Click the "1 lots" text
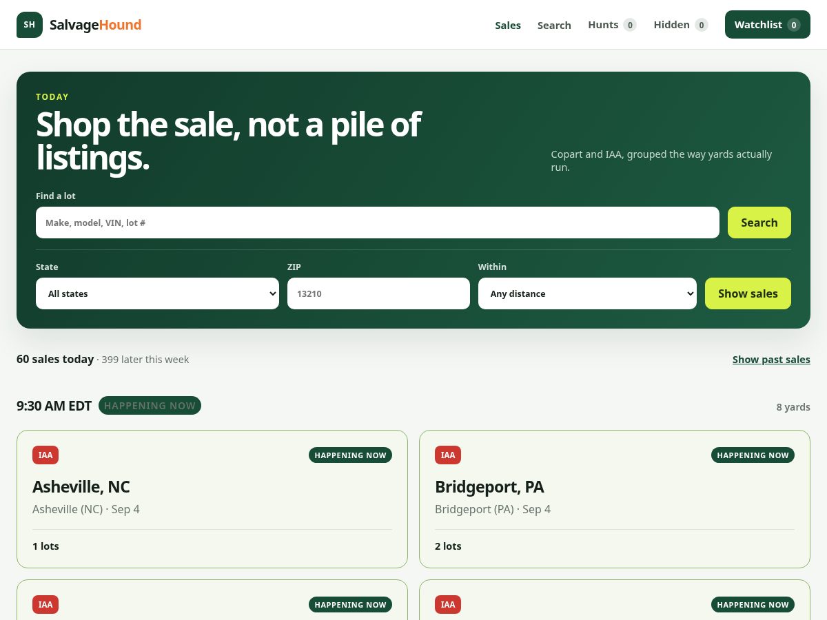Screen dimensions: 827x620 (x=45, y=546)
